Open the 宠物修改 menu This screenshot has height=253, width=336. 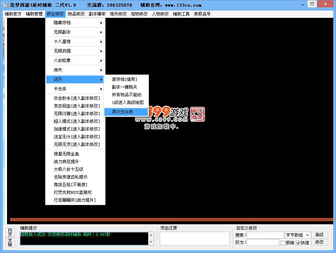coord(139,14)
